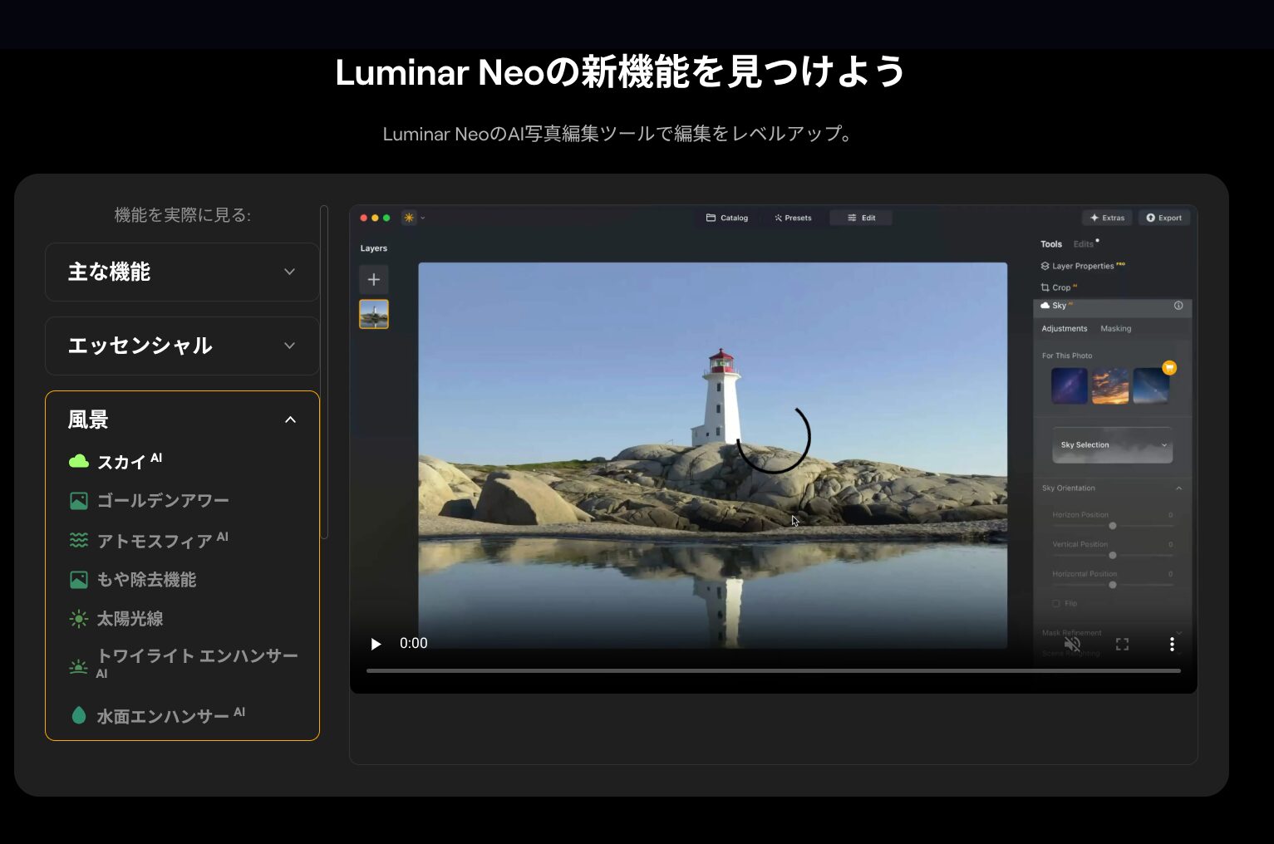The image size is (1274, 844).
Task: Choose the blue night sky thumbnail
Action: click(x=1151, y=385)
